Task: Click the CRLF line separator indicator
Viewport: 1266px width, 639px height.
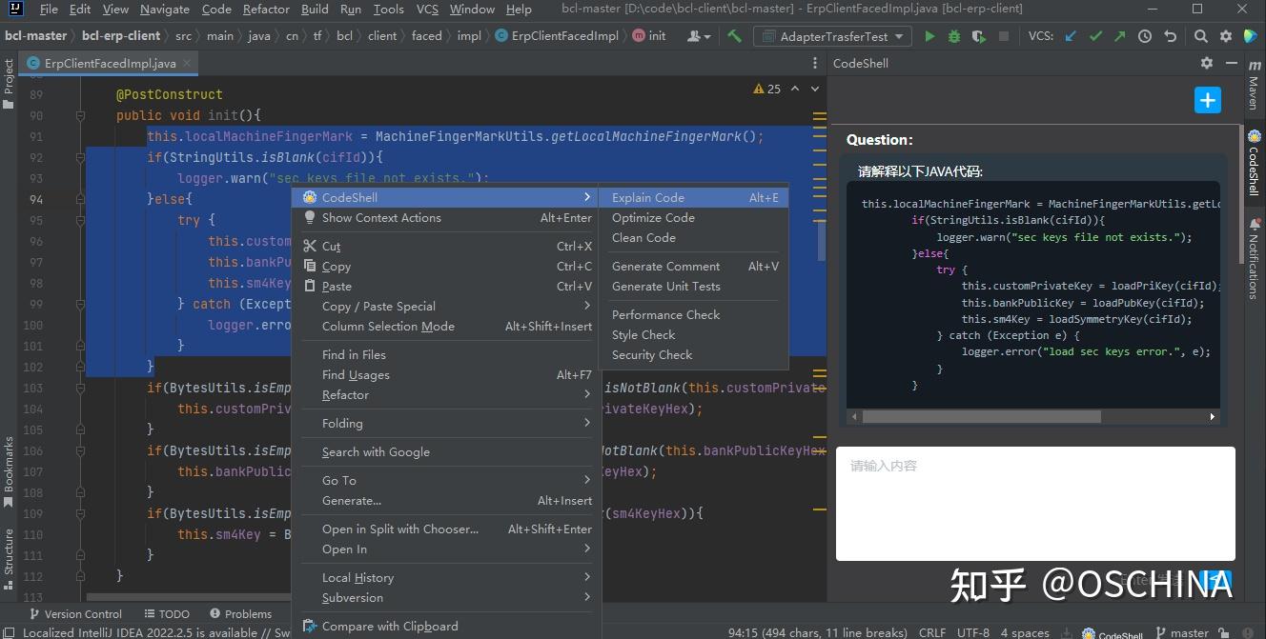Action: pos(931,632)
